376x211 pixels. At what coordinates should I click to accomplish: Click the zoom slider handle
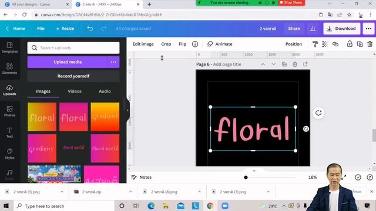pyautogui.click(x=246, y=177)
